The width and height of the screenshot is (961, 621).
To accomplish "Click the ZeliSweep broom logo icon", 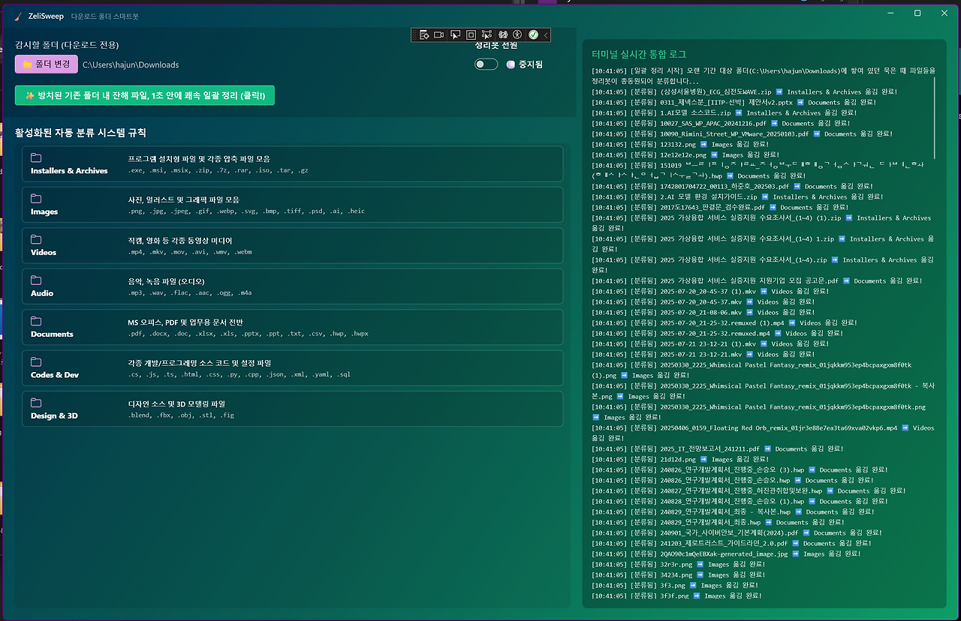I will (19, 15).
